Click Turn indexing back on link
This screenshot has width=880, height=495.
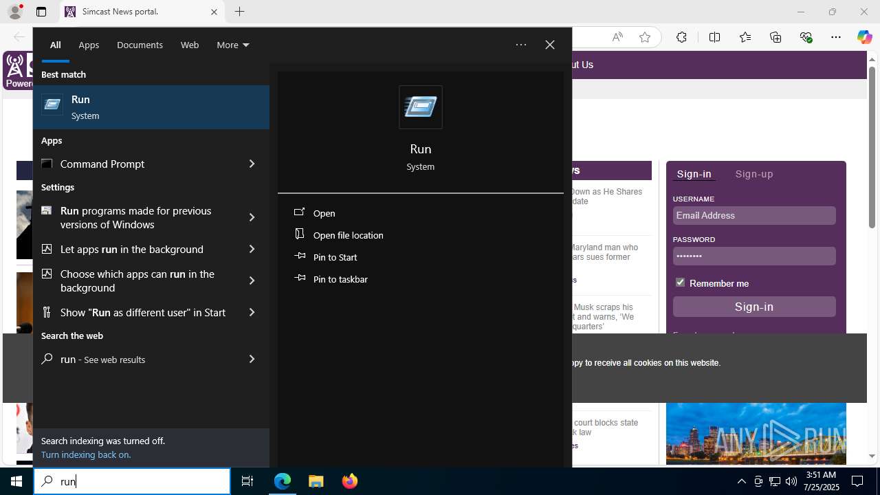[86, 454]
